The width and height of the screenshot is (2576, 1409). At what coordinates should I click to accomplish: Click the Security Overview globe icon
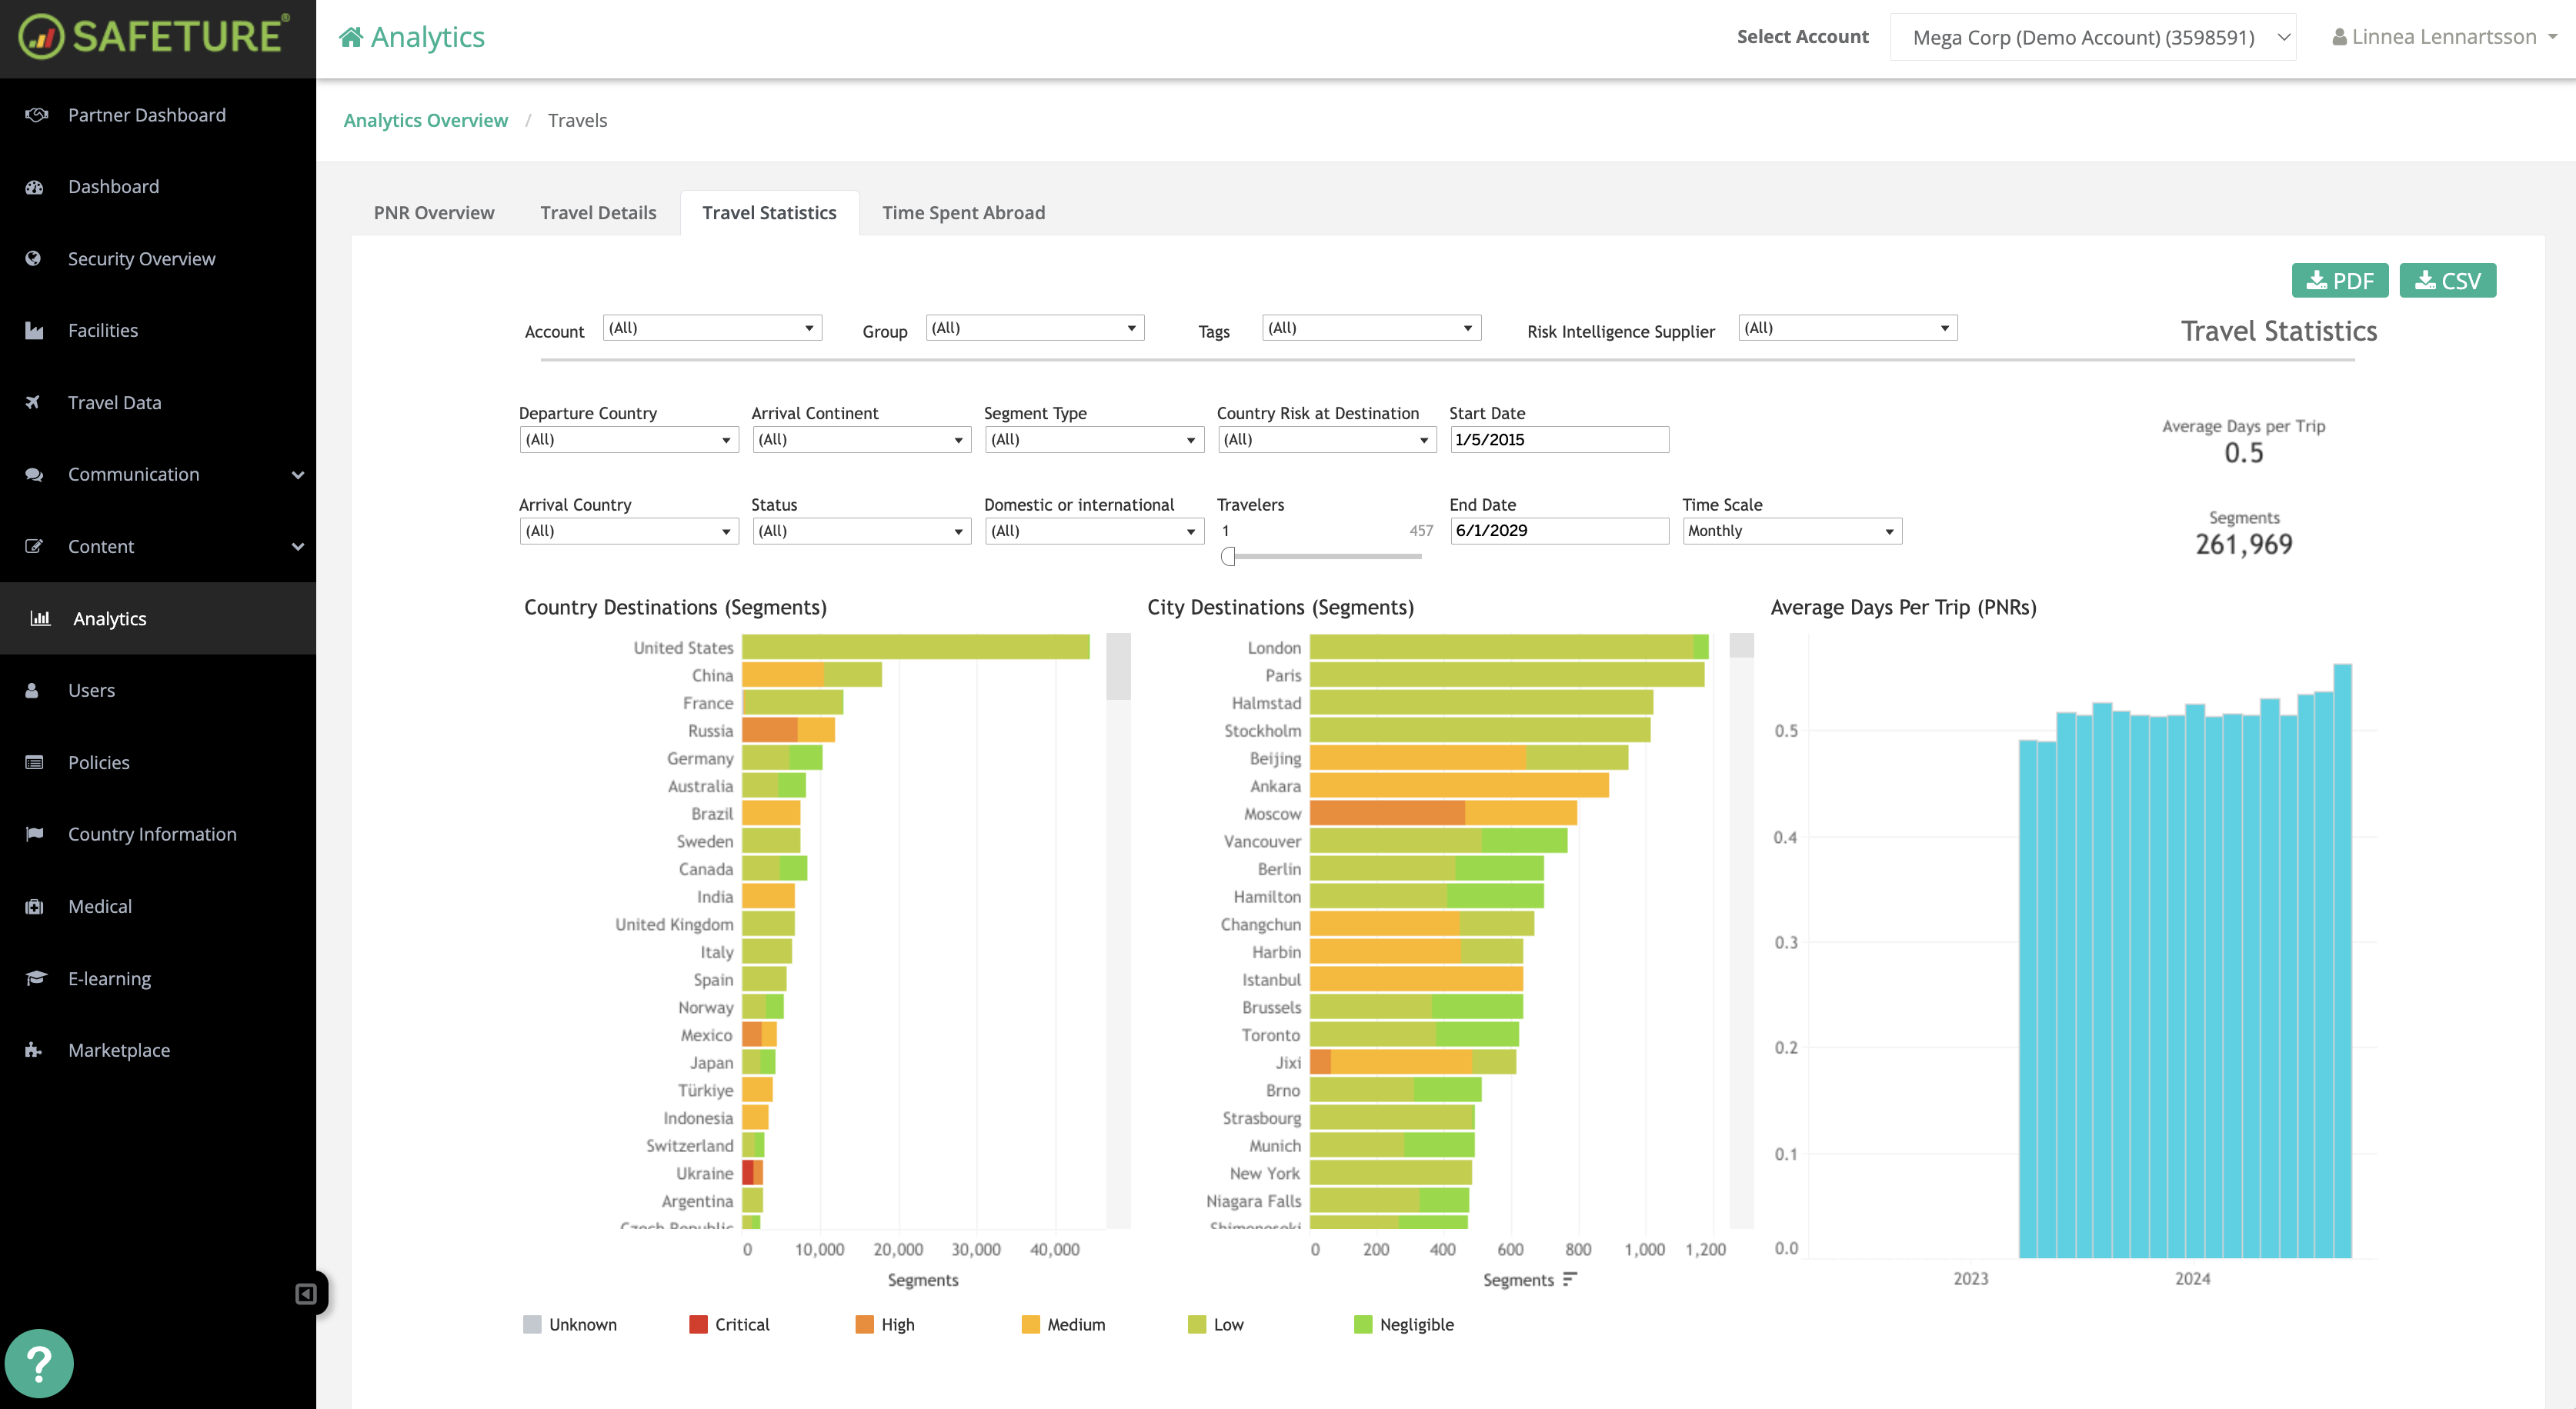coord(34,259)
